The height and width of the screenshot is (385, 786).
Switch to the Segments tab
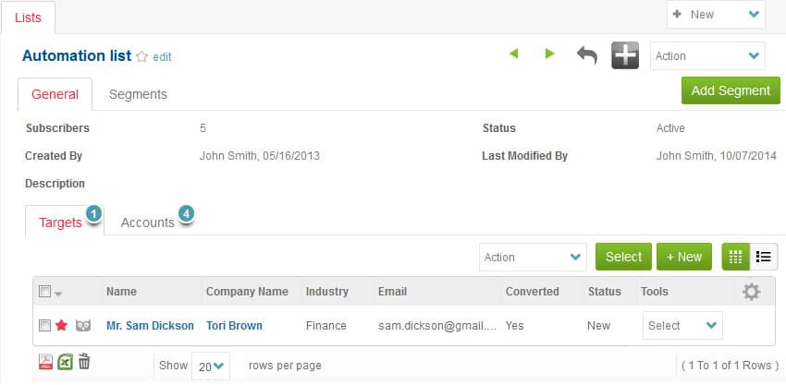point(138,94)
